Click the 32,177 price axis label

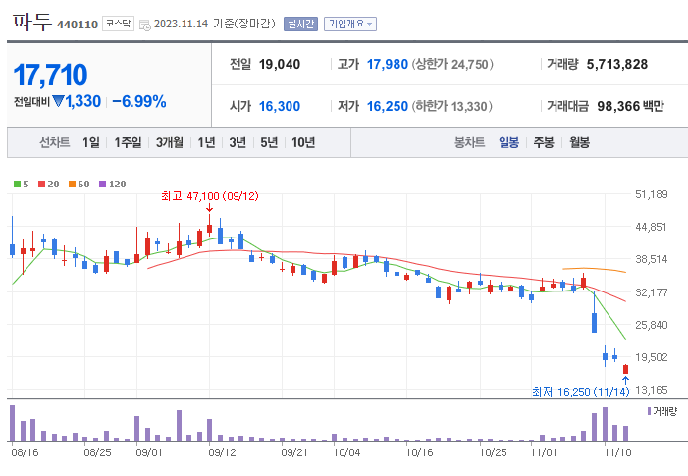point(652,292)
